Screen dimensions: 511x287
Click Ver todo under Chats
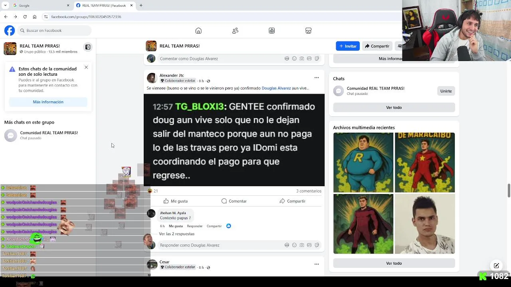pos(394,108)
